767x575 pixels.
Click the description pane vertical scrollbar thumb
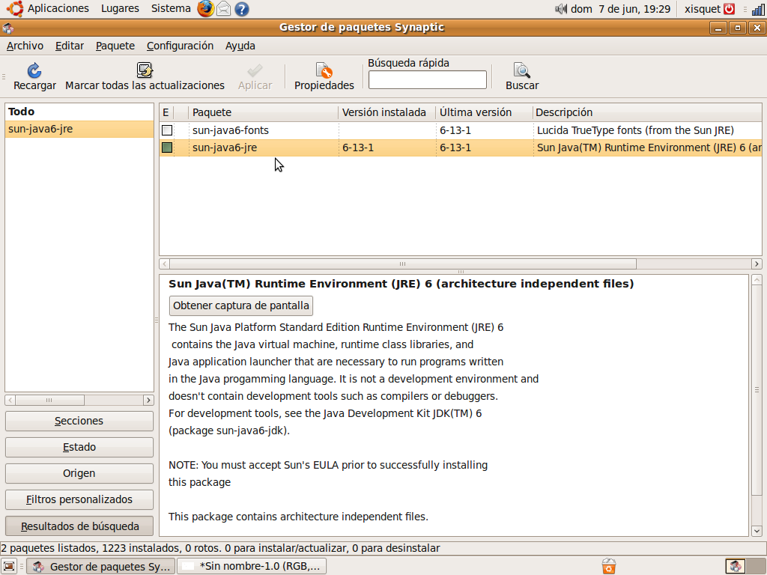pyautogui.click(x=757, y=389)
